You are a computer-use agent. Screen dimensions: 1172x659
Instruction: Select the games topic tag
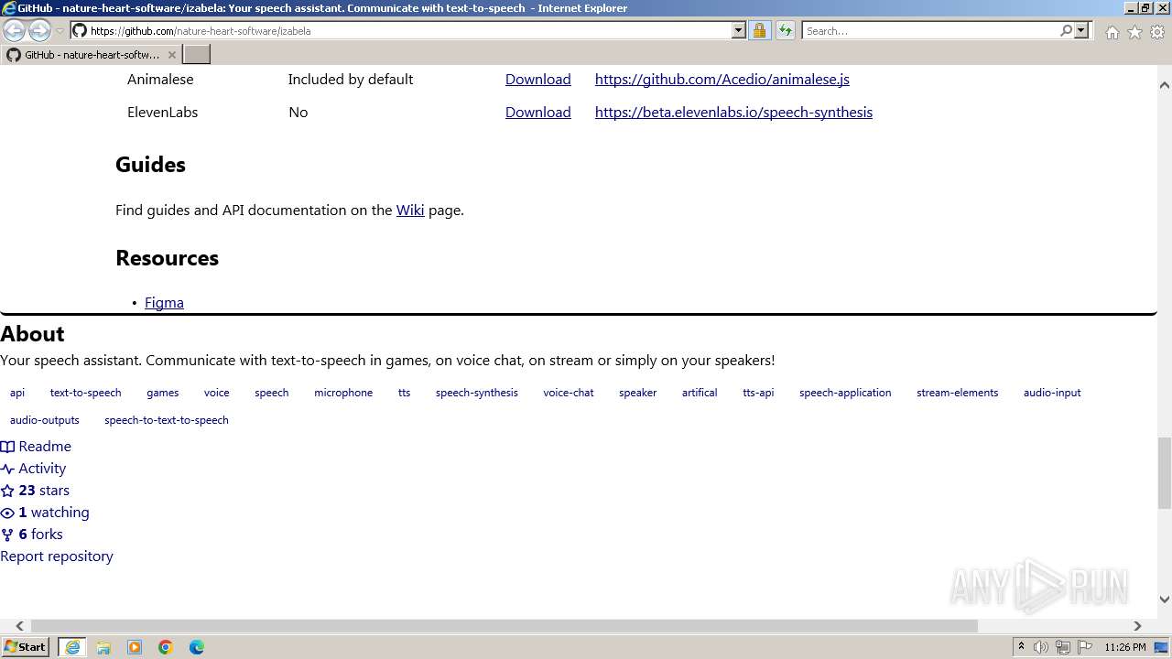pyautogui.click(x=162, y=393)
